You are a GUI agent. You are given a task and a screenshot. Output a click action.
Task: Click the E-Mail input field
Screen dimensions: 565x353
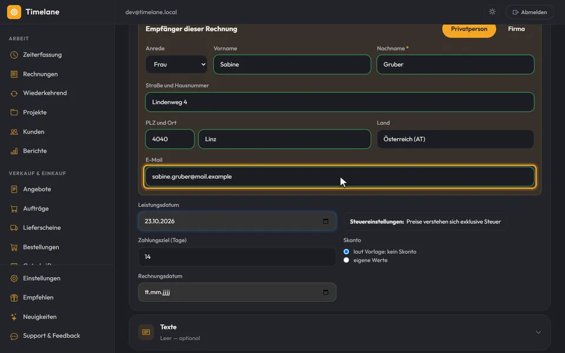[x=340, y=176]
